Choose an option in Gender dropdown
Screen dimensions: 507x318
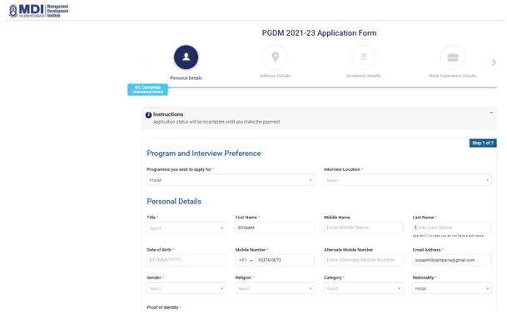click(x=186, y=288)
